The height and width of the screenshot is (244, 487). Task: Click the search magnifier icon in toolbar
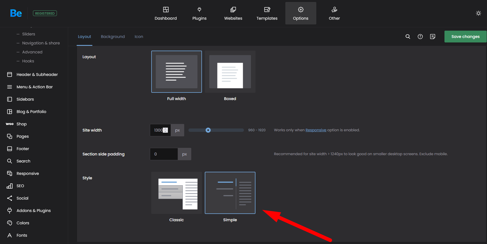(x=408, y=37)
